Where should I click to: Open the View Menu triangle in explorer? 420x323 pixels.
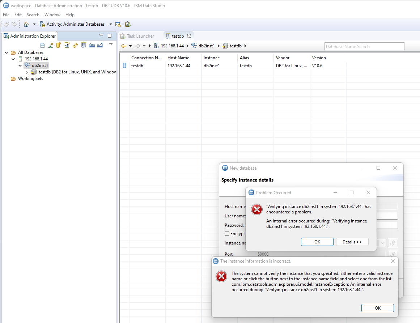point(111,44)
